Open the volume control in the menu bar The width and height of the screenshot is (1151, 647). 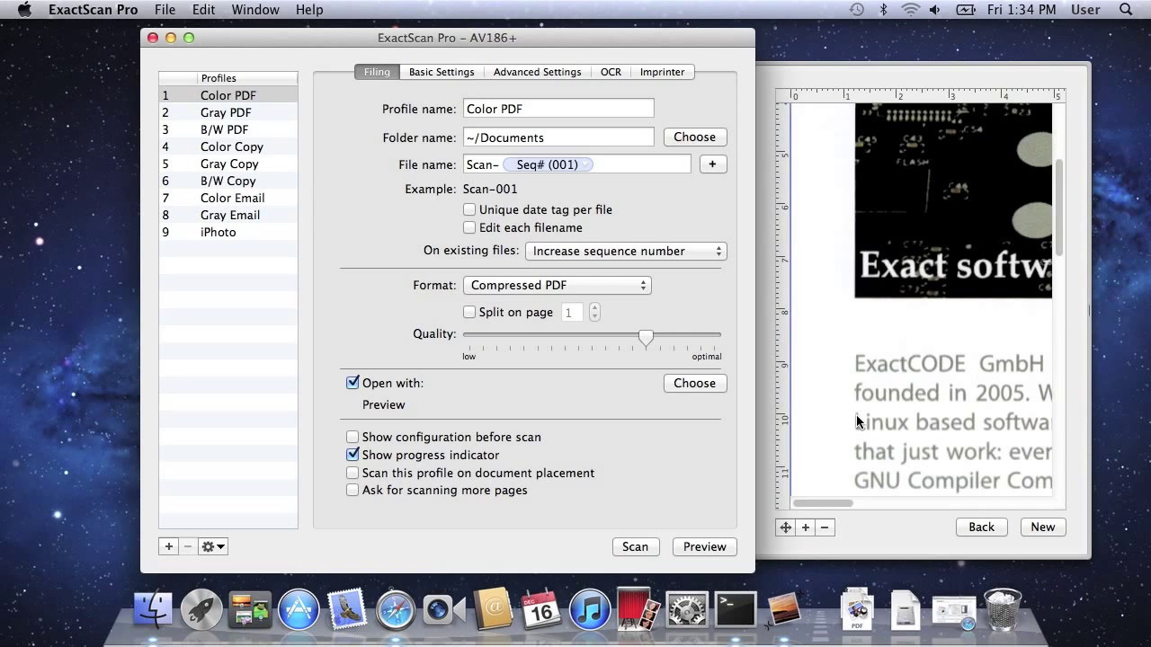[x=935, y=10]
